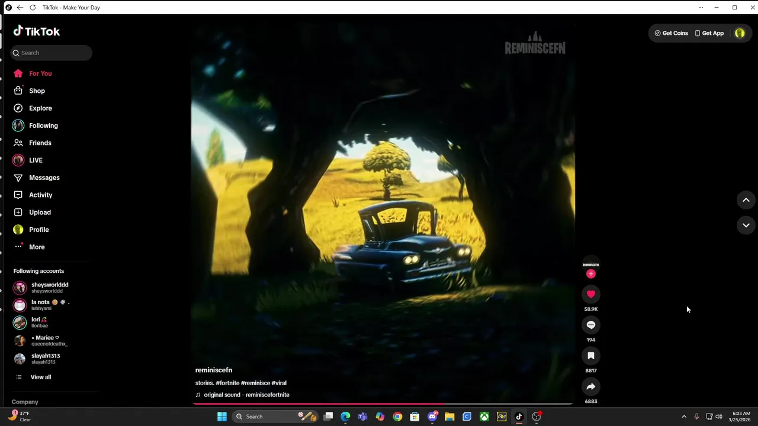Follow creator with the plus button
Image resolution: width=758 pixels, height=426 pixels.
[x=590, y=274]
